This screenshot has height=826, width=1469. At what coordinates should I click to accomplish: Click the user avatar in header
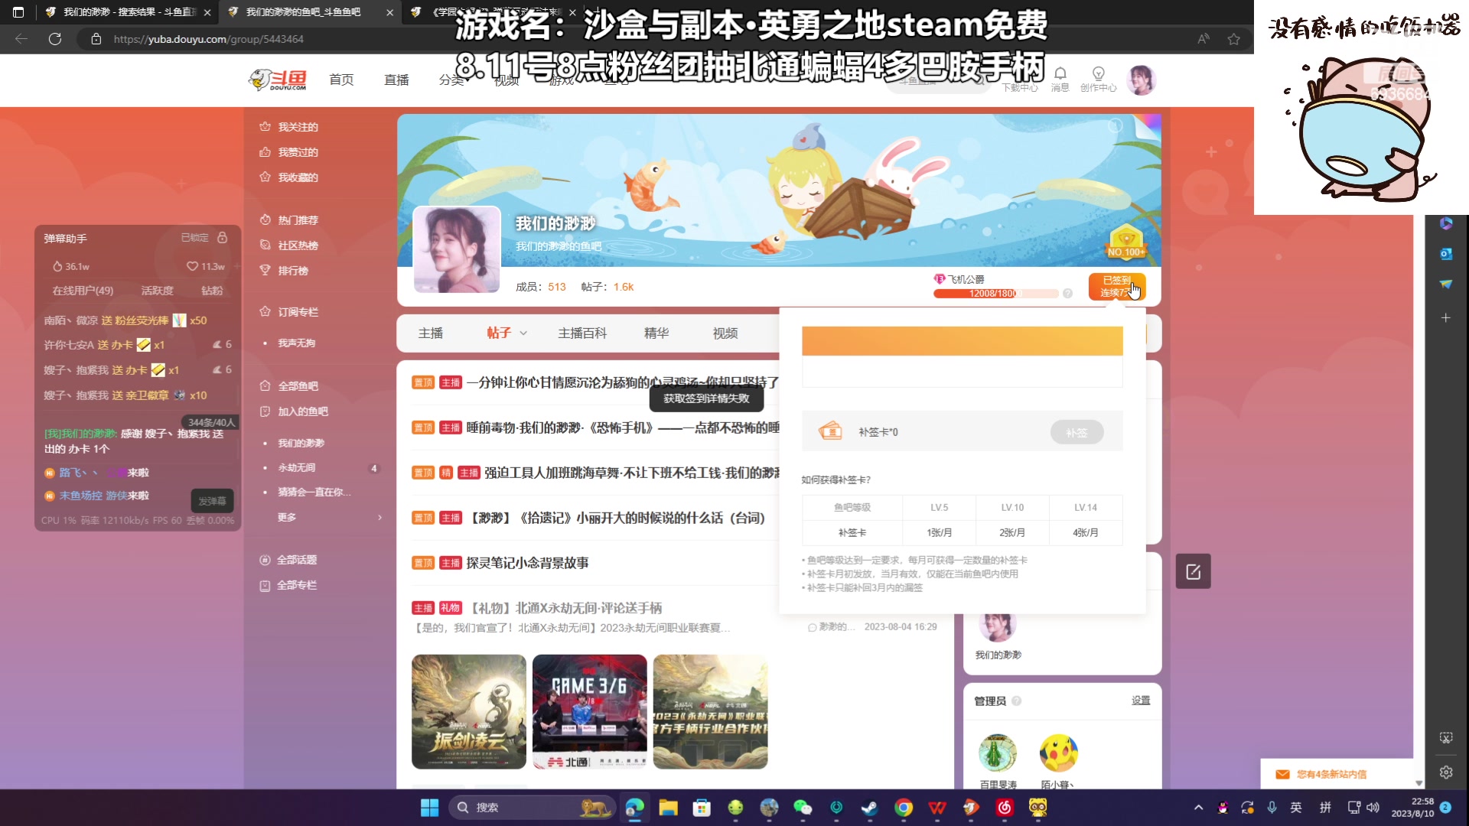click(1141, 80)
